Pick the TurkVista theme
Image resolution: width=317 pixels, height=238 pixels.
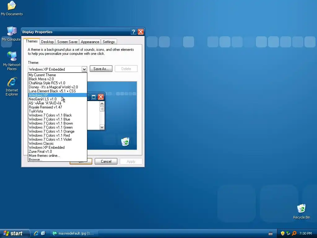[x=58, y=111]
